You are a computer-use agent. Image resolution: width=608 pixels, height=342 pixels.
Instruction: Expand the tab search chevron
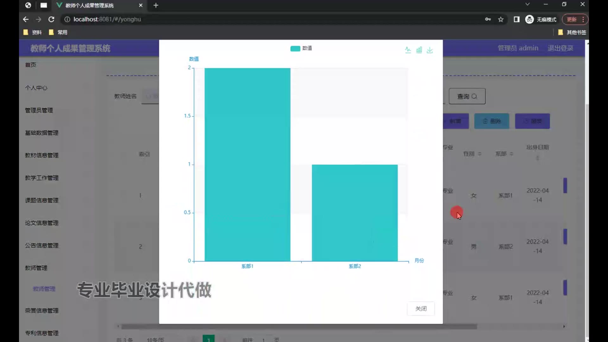[x=527, y=4]
